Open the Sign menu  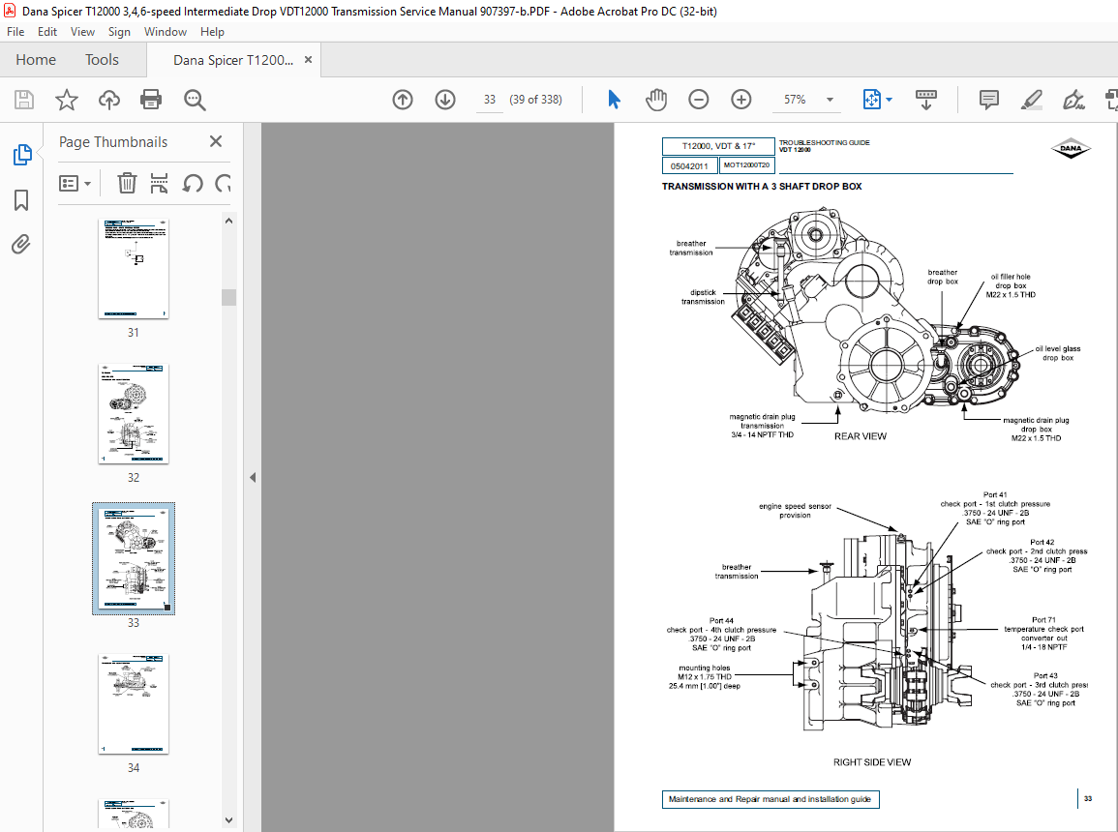[119, 31]
